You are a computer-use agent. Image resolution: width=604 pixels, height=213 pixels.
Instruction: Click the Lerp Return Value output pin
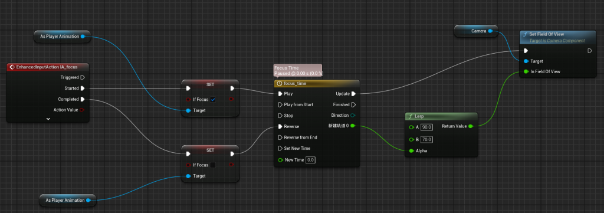(470, 126)
